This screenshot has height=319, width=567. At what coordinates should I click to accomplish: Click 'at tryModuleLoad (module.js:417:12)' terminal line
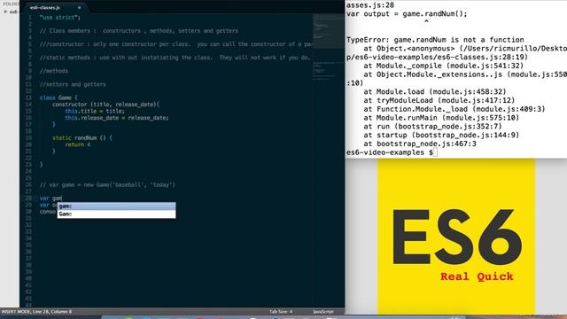tap(439, 100)
